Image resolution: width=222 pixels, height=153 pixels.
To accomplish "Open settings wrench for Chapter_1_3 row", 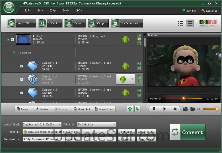I will point(139,90).
